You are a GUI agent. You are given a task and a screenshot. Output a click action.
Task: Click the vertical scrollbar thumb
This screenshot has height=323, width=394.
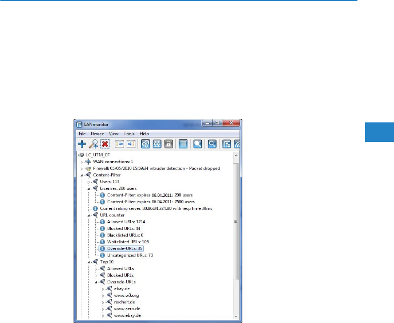tap(236, 221)
